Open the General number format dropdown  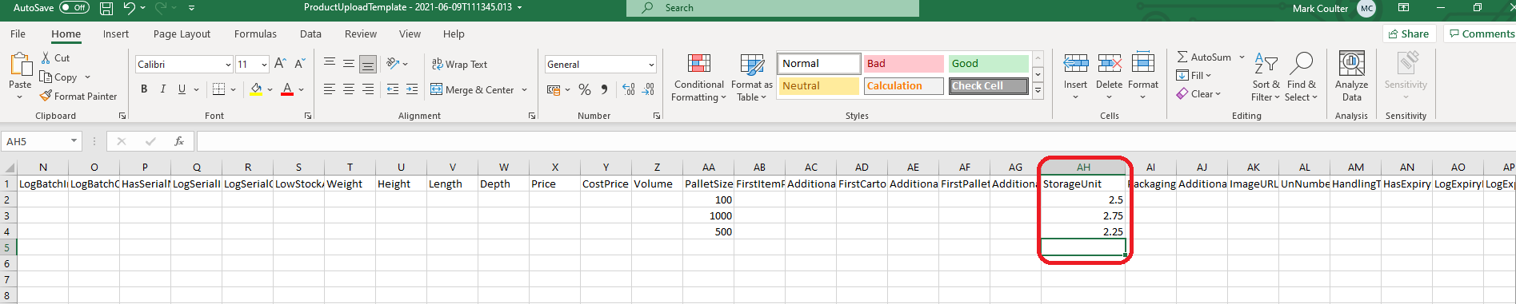pyautogui.click(x=651, y=65)
